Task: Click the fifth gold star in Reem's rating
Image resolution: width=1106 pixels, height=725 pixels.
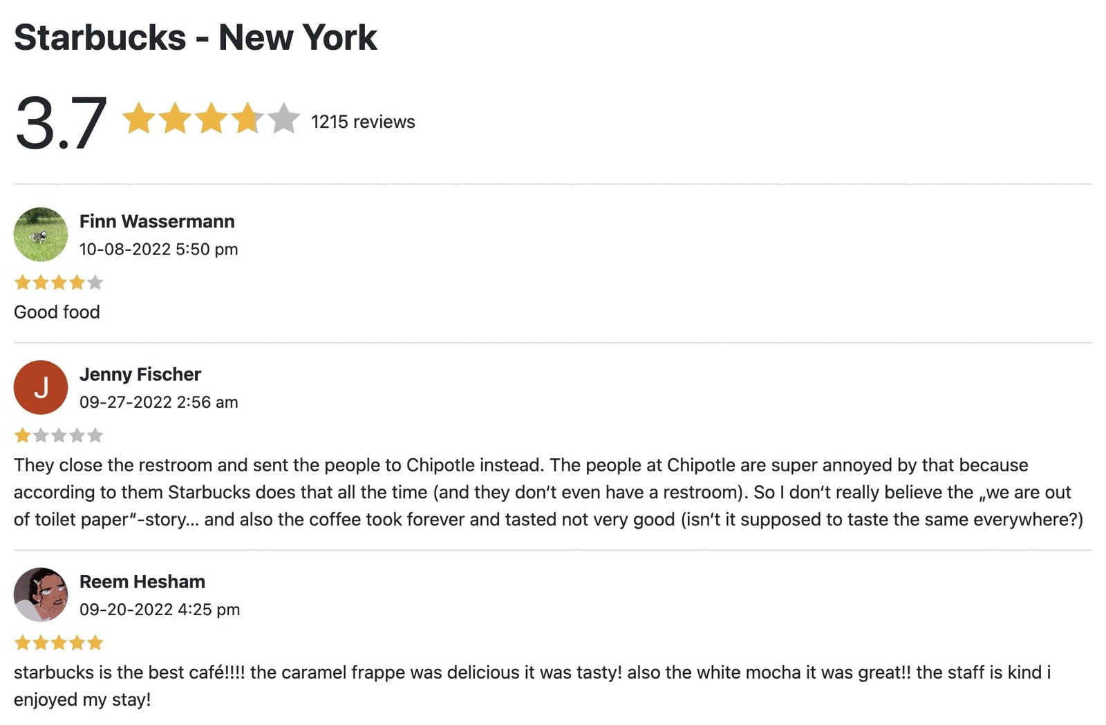Action: (x=95, y=643)
